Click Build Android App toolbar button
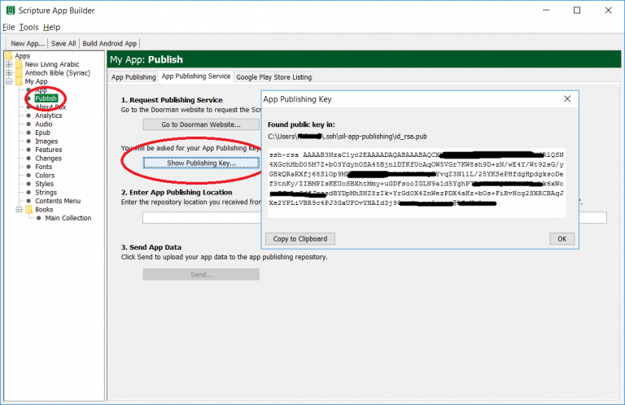 [110, 43]
